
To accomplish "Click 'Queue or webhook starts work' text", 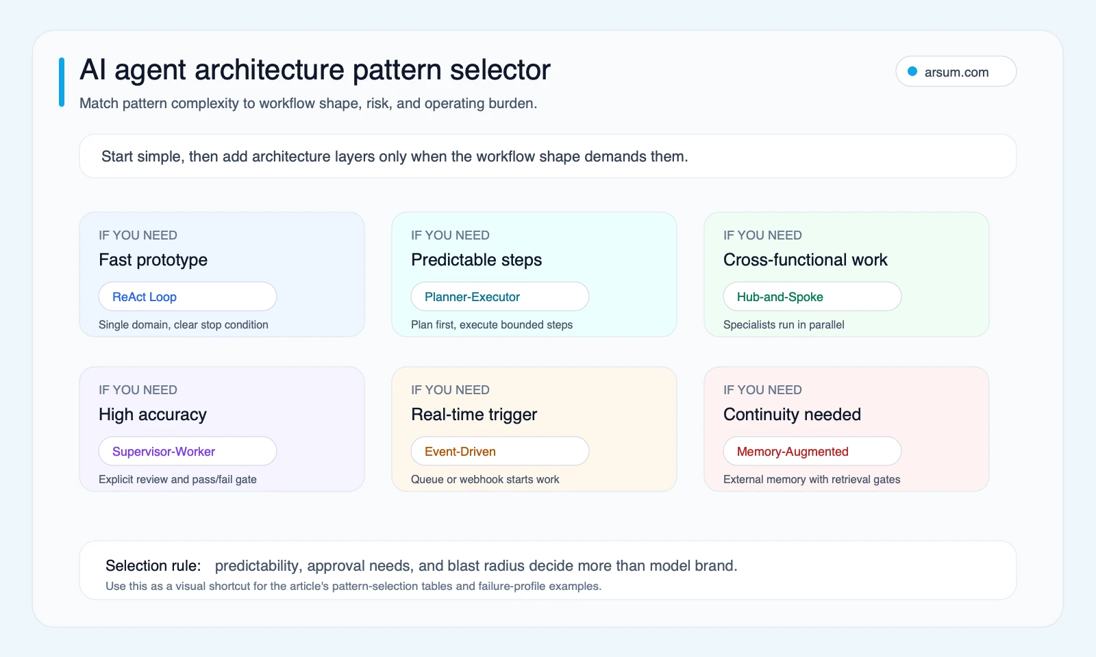I will (485, 479).
